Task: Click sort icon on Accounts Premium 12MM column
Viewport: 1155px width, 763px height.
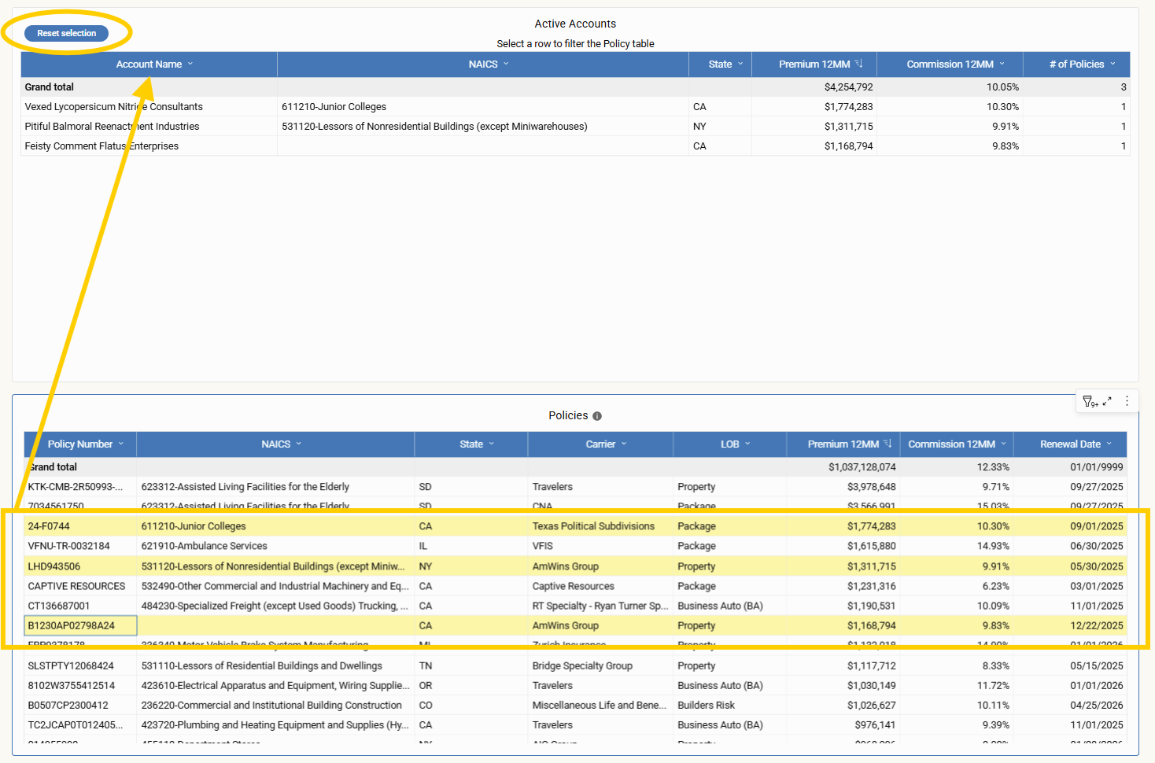Action: [859, 64]
